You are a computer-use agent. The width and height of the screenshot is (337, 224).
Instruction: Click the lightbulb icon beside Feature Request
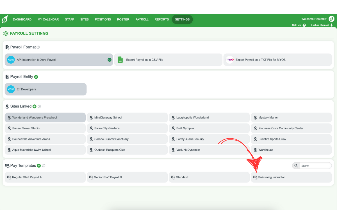332,25
